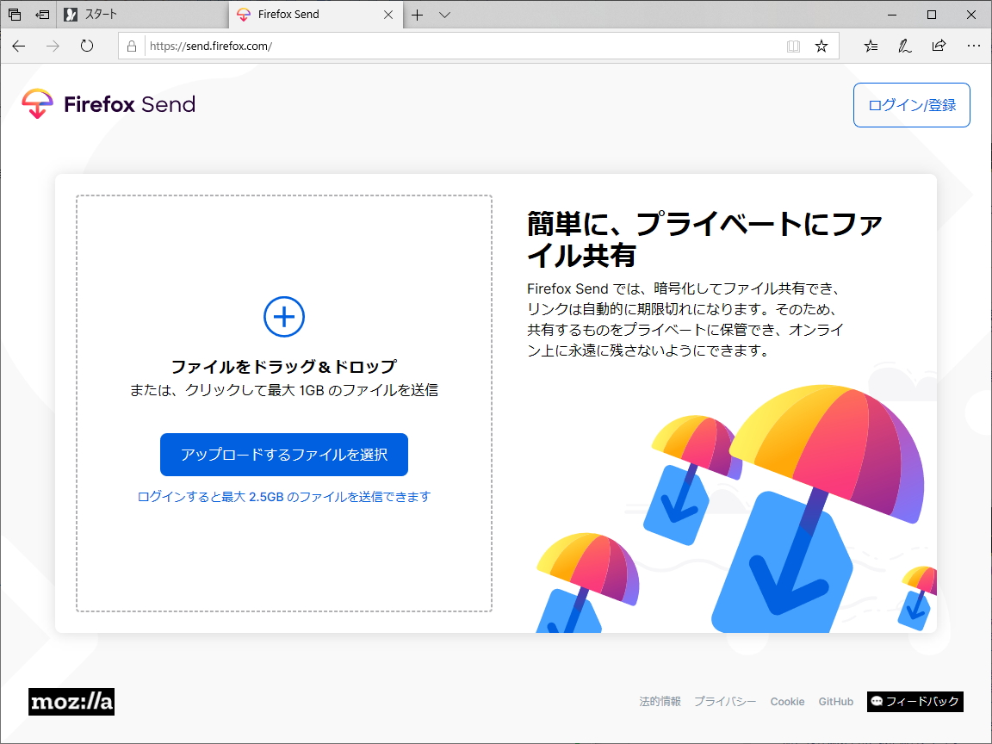Image resolution: width=992 pixels, height=744 pixels.
Task: Click inside the address bar
Action: point(431,46)
